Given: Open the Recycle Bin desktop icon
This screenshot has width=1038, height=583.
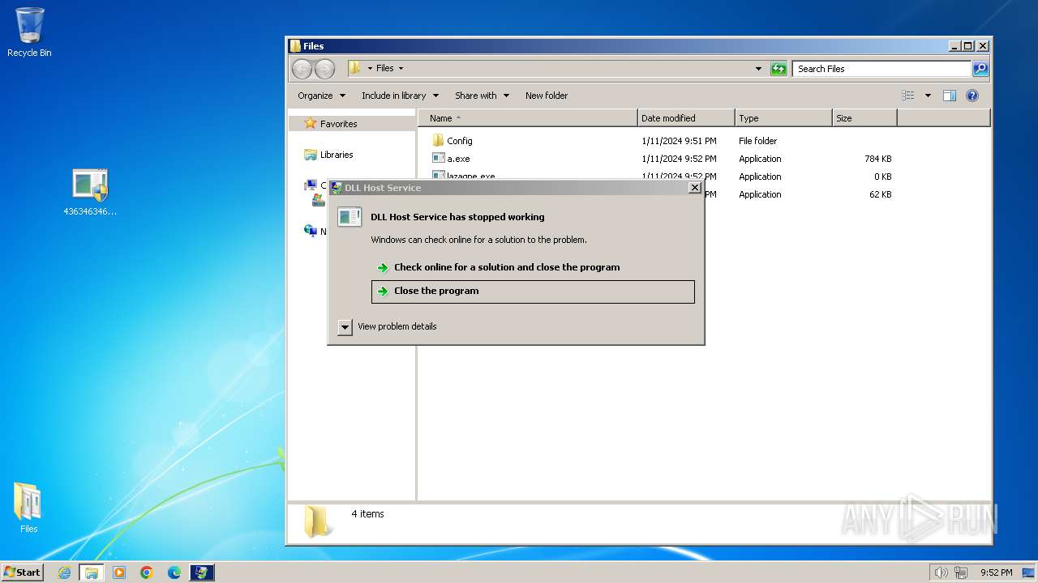Looking at the screenshot, I should (x=29, y=32).
